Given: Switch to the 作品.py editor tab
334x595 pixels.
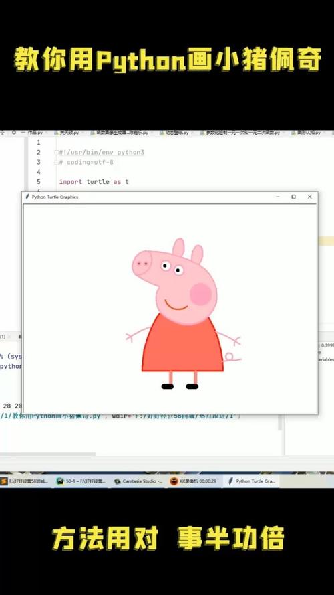Looking at the screenshot, I should [33, 133].
